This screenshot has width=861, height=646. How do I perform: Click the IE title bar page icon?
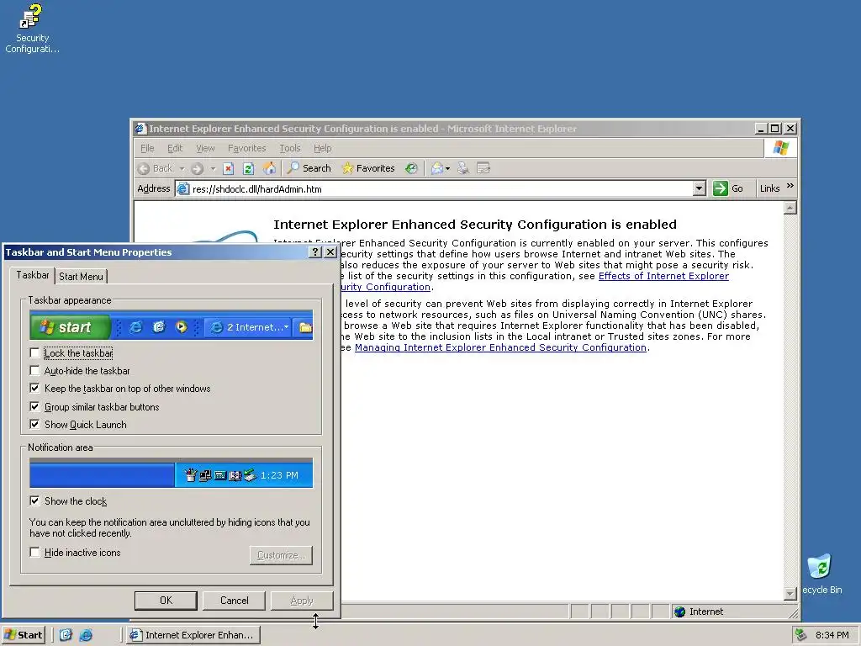[x=141, y=129]
